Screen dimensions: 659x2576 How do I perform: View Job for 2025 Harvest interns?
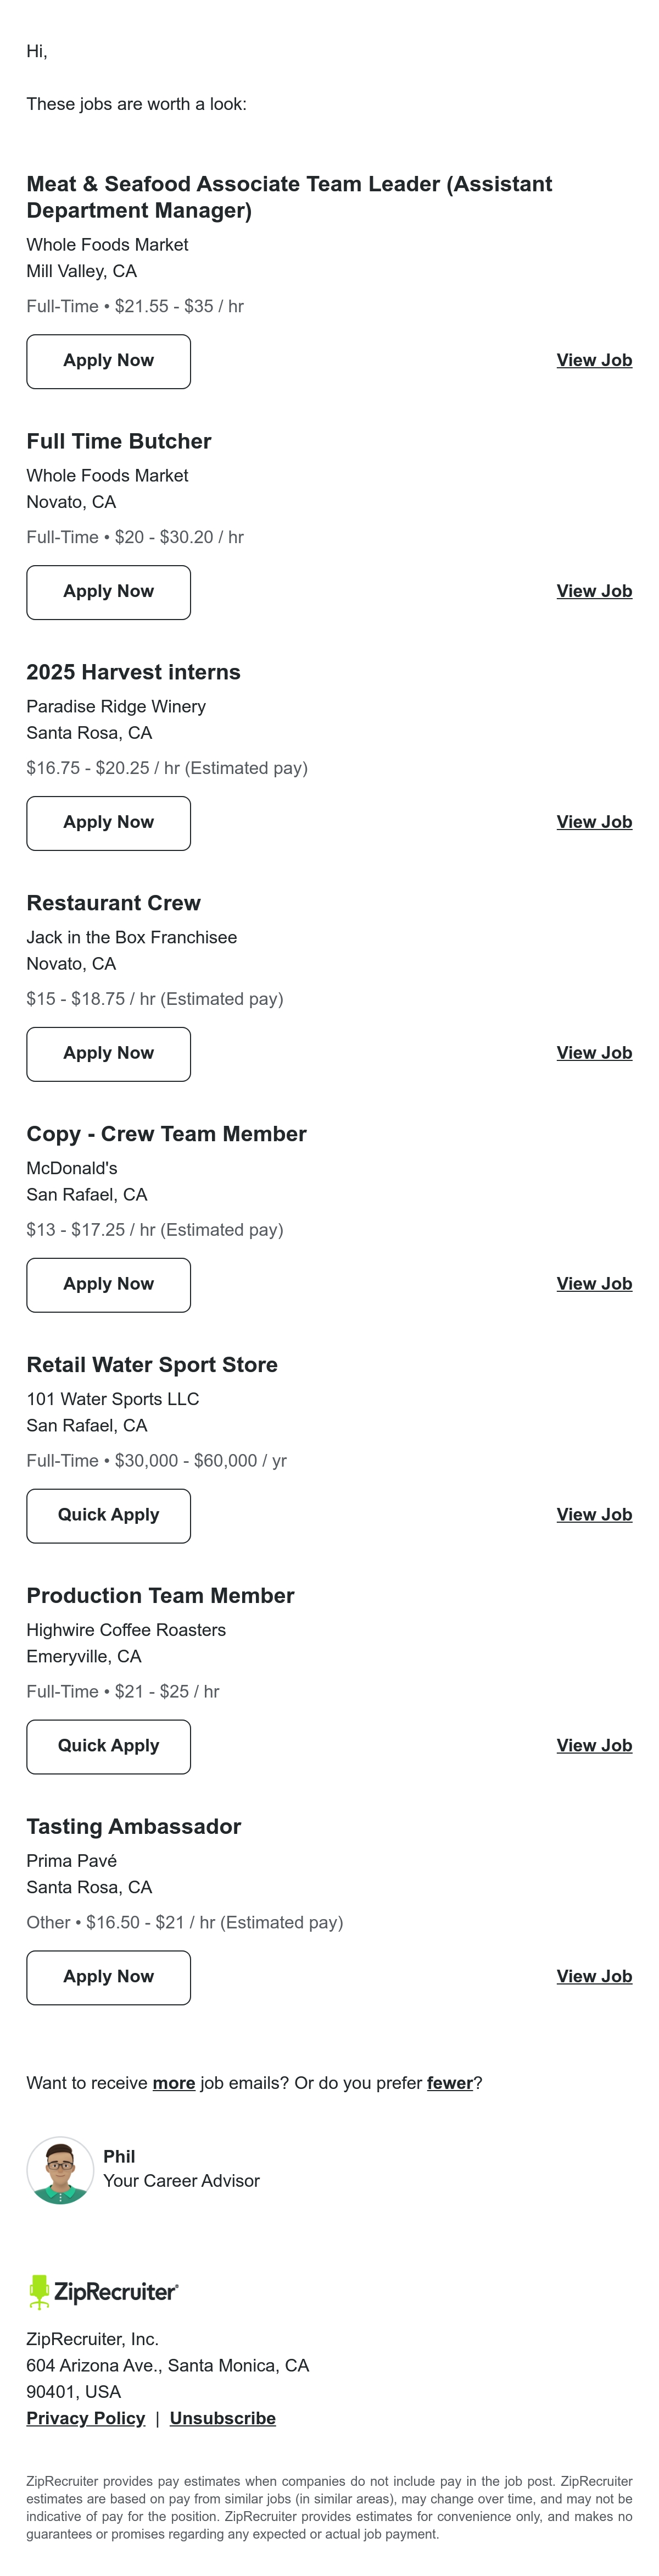click(594, 822)
